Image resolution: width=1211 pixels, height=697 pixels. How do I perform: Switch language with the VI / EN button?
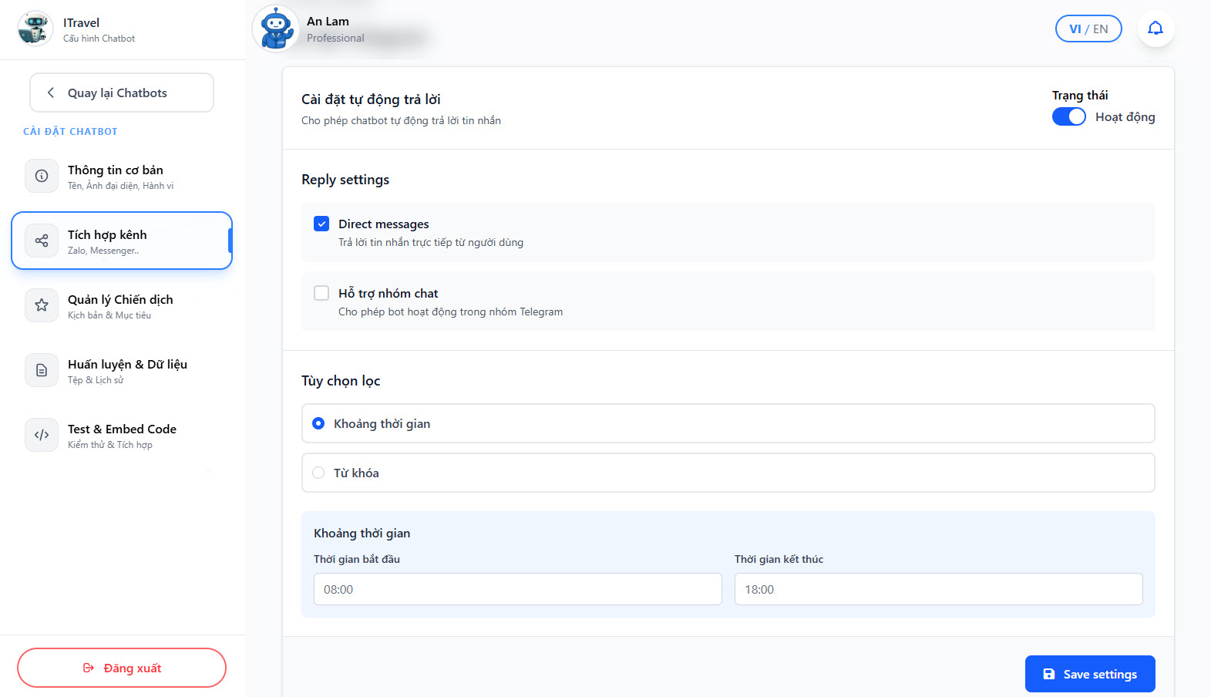pyautogui.click(x=1088, y=29)
